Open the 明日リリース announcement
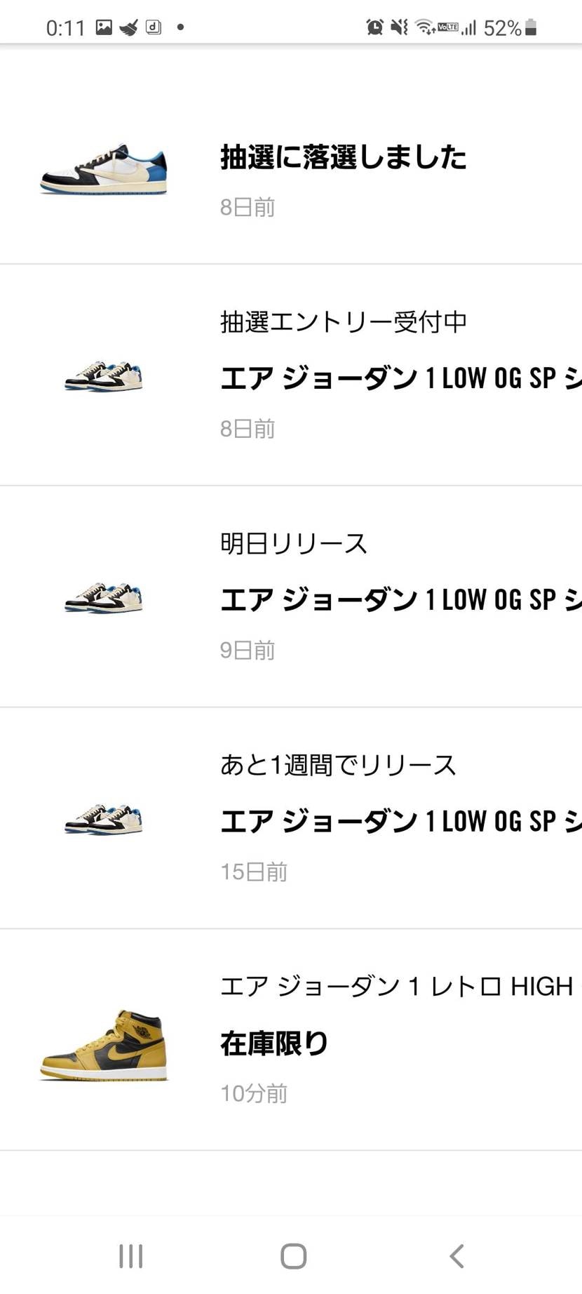Viewport: 582px width, 1294px height. coord(295,542)
